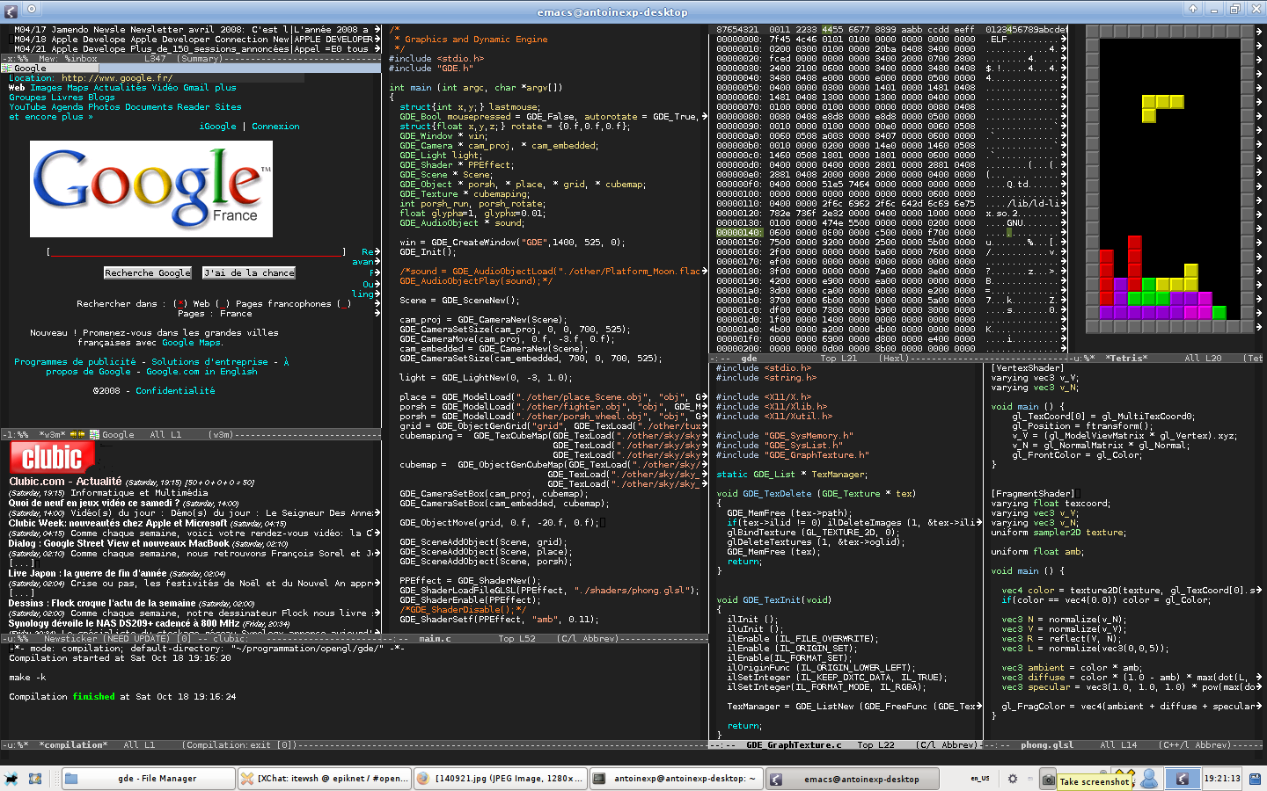Follow the YouTube link
The height and width of the screenshot is (791, 1267).
[27, 107]
